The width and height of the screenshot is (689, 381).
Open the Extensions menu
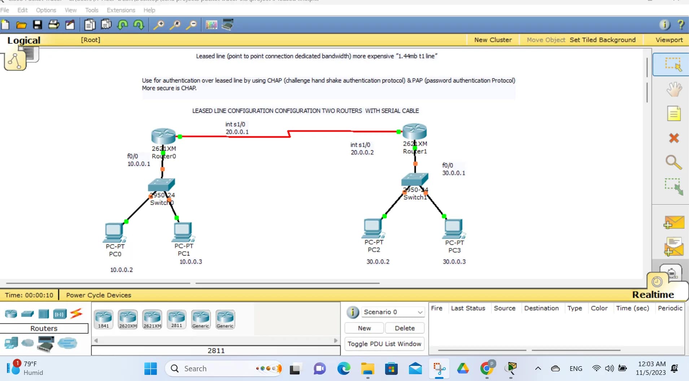point(121,10)
